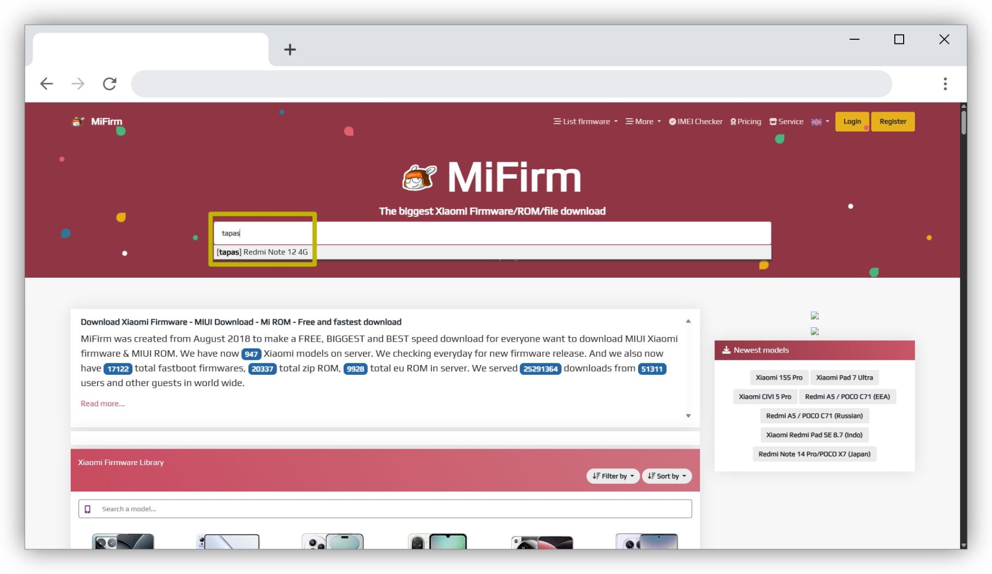The width and height of the screenshot is (992, 574).
Task: Click the description box scroll up arrow
Action: tap(688, 321)
